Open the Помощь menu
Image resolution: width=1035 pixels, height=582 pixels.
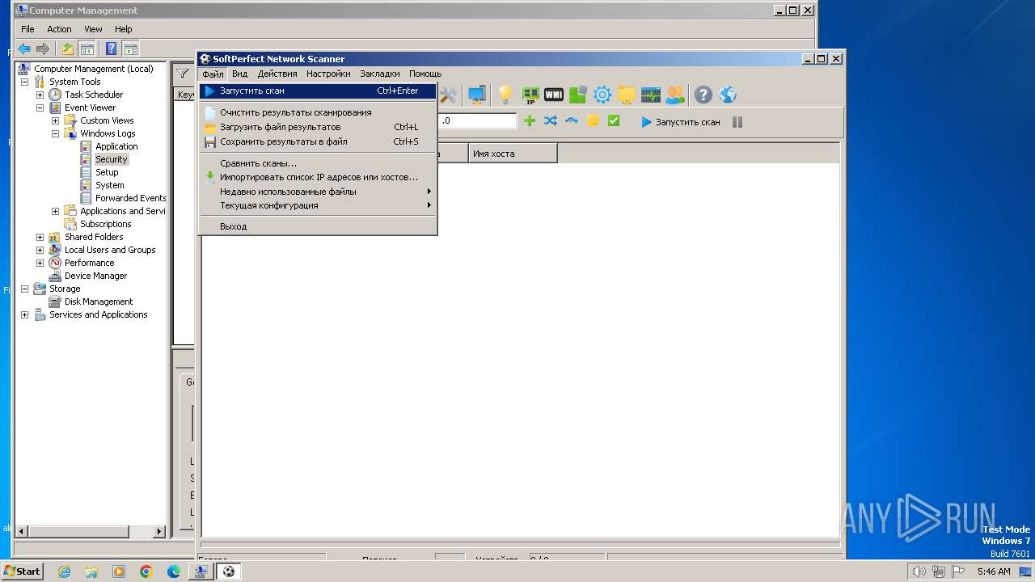[425, 74]
